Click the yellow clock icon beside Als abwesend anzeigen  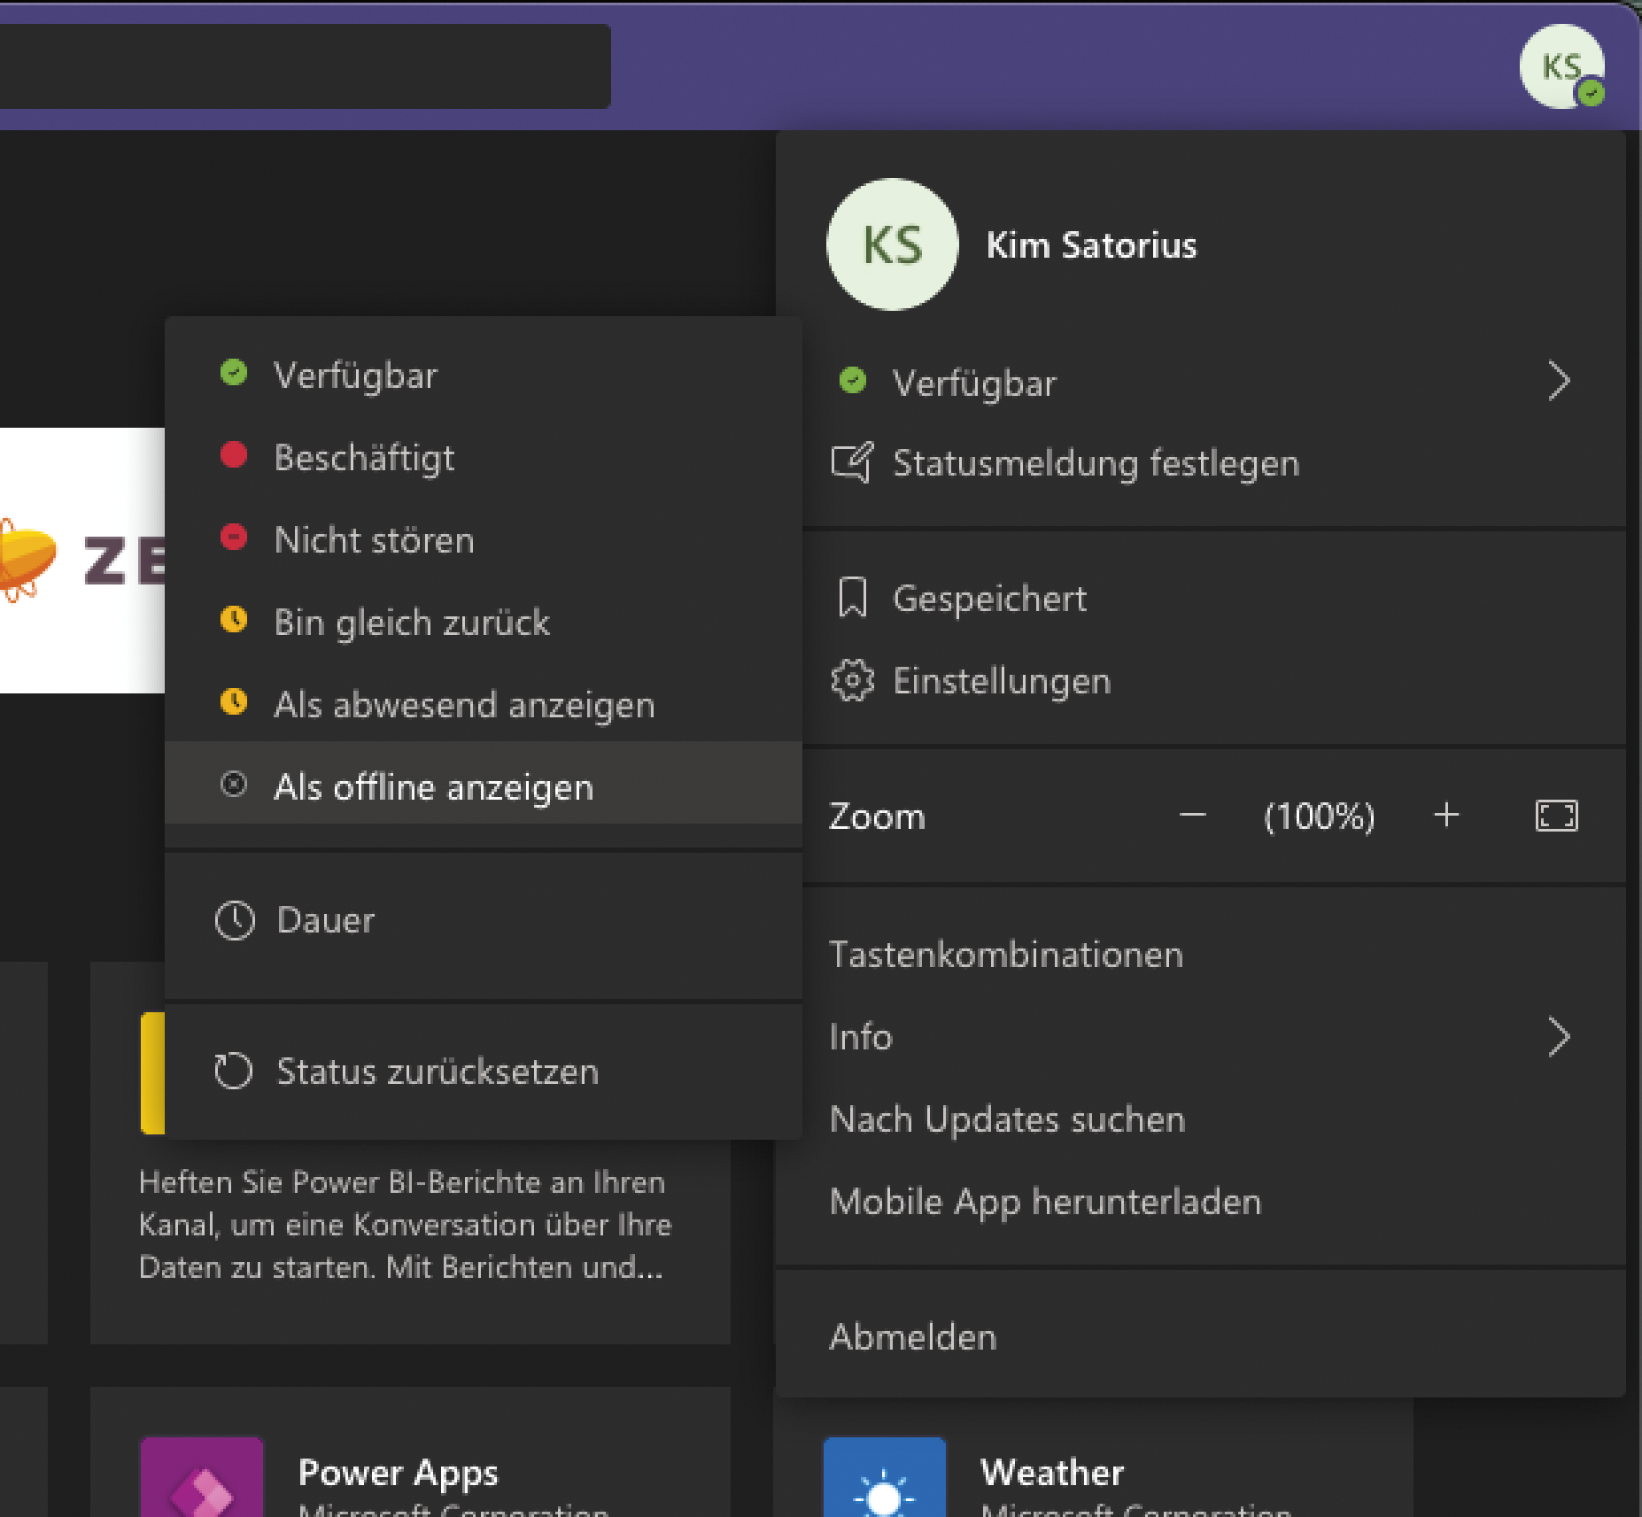pyautogui.click(x=234, y=701)
